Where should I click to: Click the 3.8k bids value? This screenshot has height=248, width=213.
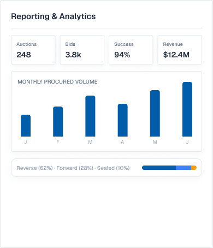tap(73, 55)
